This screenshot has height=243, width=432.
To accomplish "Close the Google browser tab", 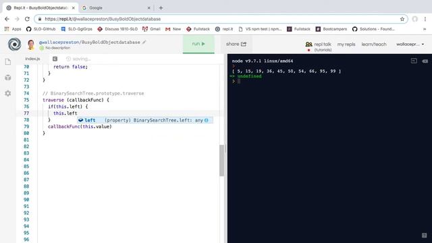I will point(148,8).
